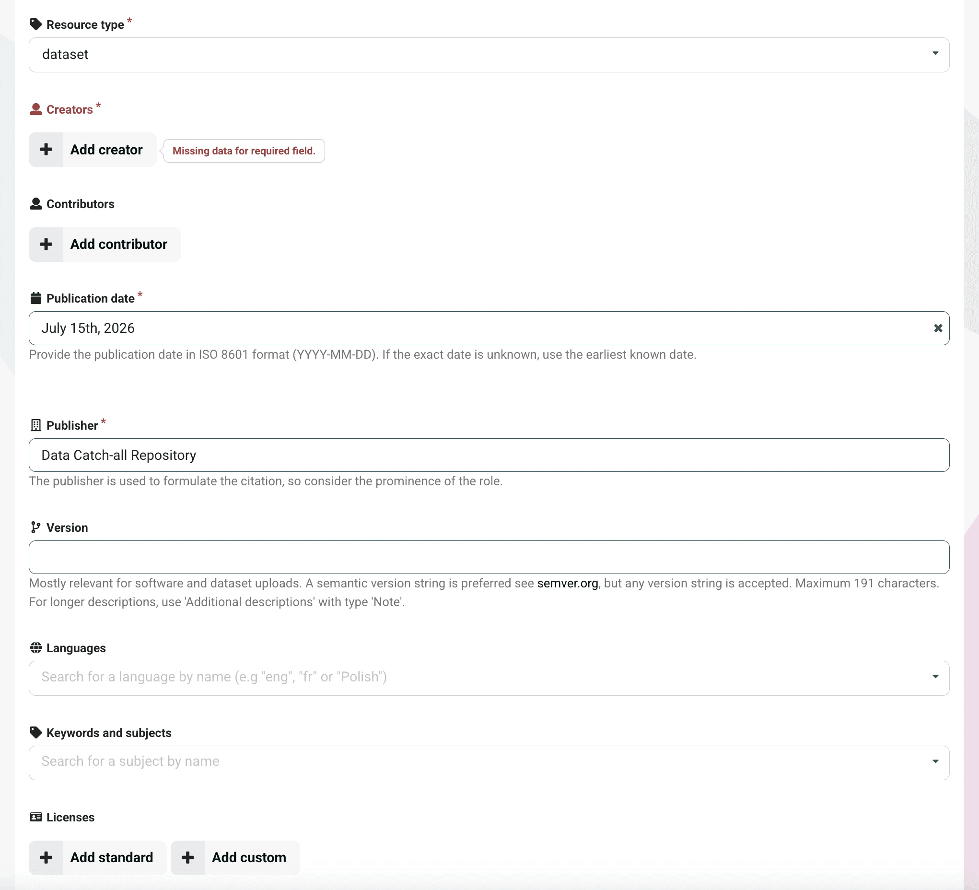The image size is (979, 890).
Task: Click the 'Missing data for required field.' message
Action: click(244, 151)
